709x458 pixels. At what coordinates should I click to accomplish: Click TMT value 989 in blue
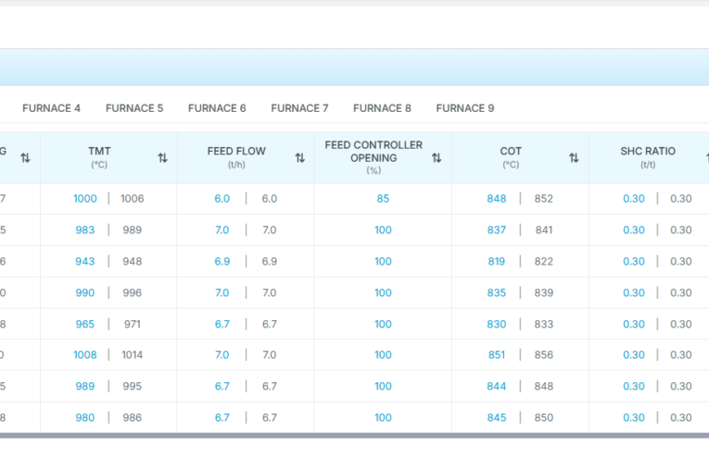point(85,386)
